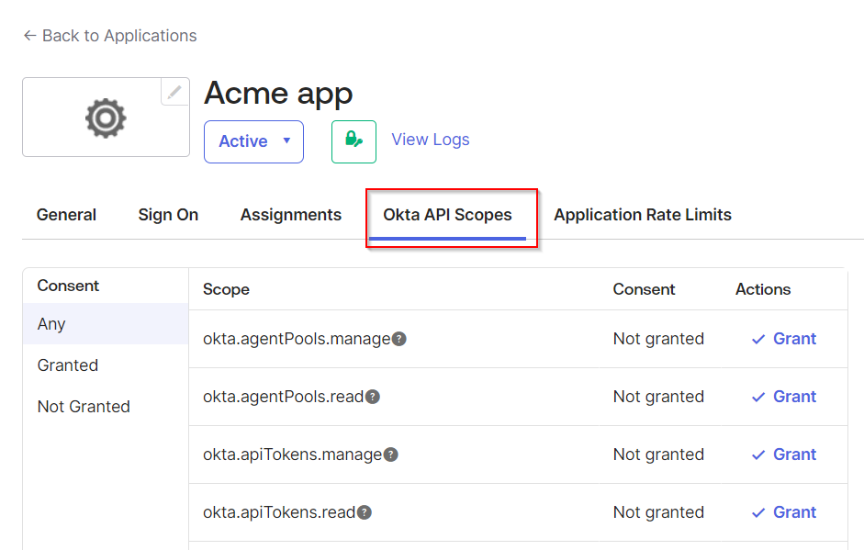Click the gear application logo
The image size is (864, 550).
(106, 118)
